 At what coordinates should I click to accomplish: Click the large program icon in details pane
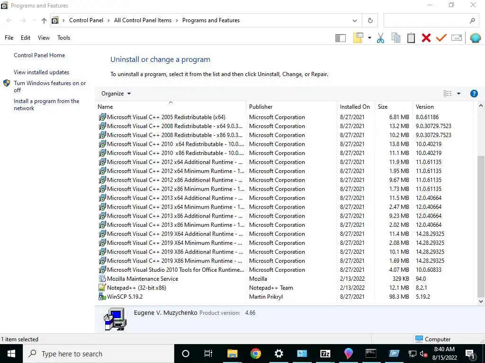pos(115,319)
